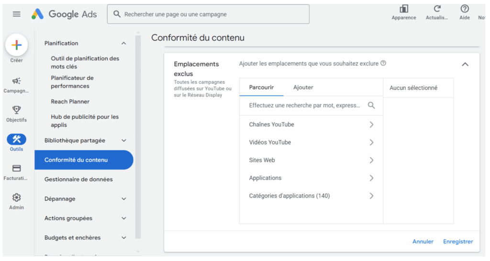Open Campagnes megaphone icon
Viewport: 490px width, 261px height.
pos(17,81)
